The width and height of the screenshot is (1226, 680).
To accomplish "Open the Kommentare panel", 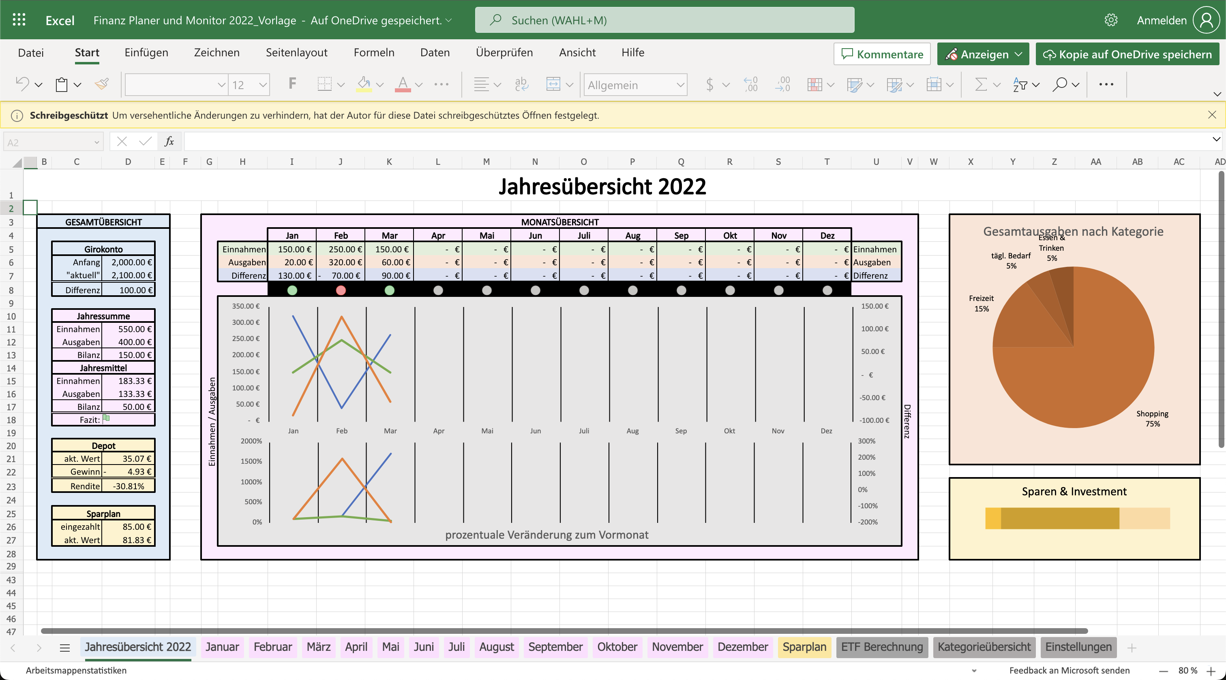I will click(x=881, y=54).
